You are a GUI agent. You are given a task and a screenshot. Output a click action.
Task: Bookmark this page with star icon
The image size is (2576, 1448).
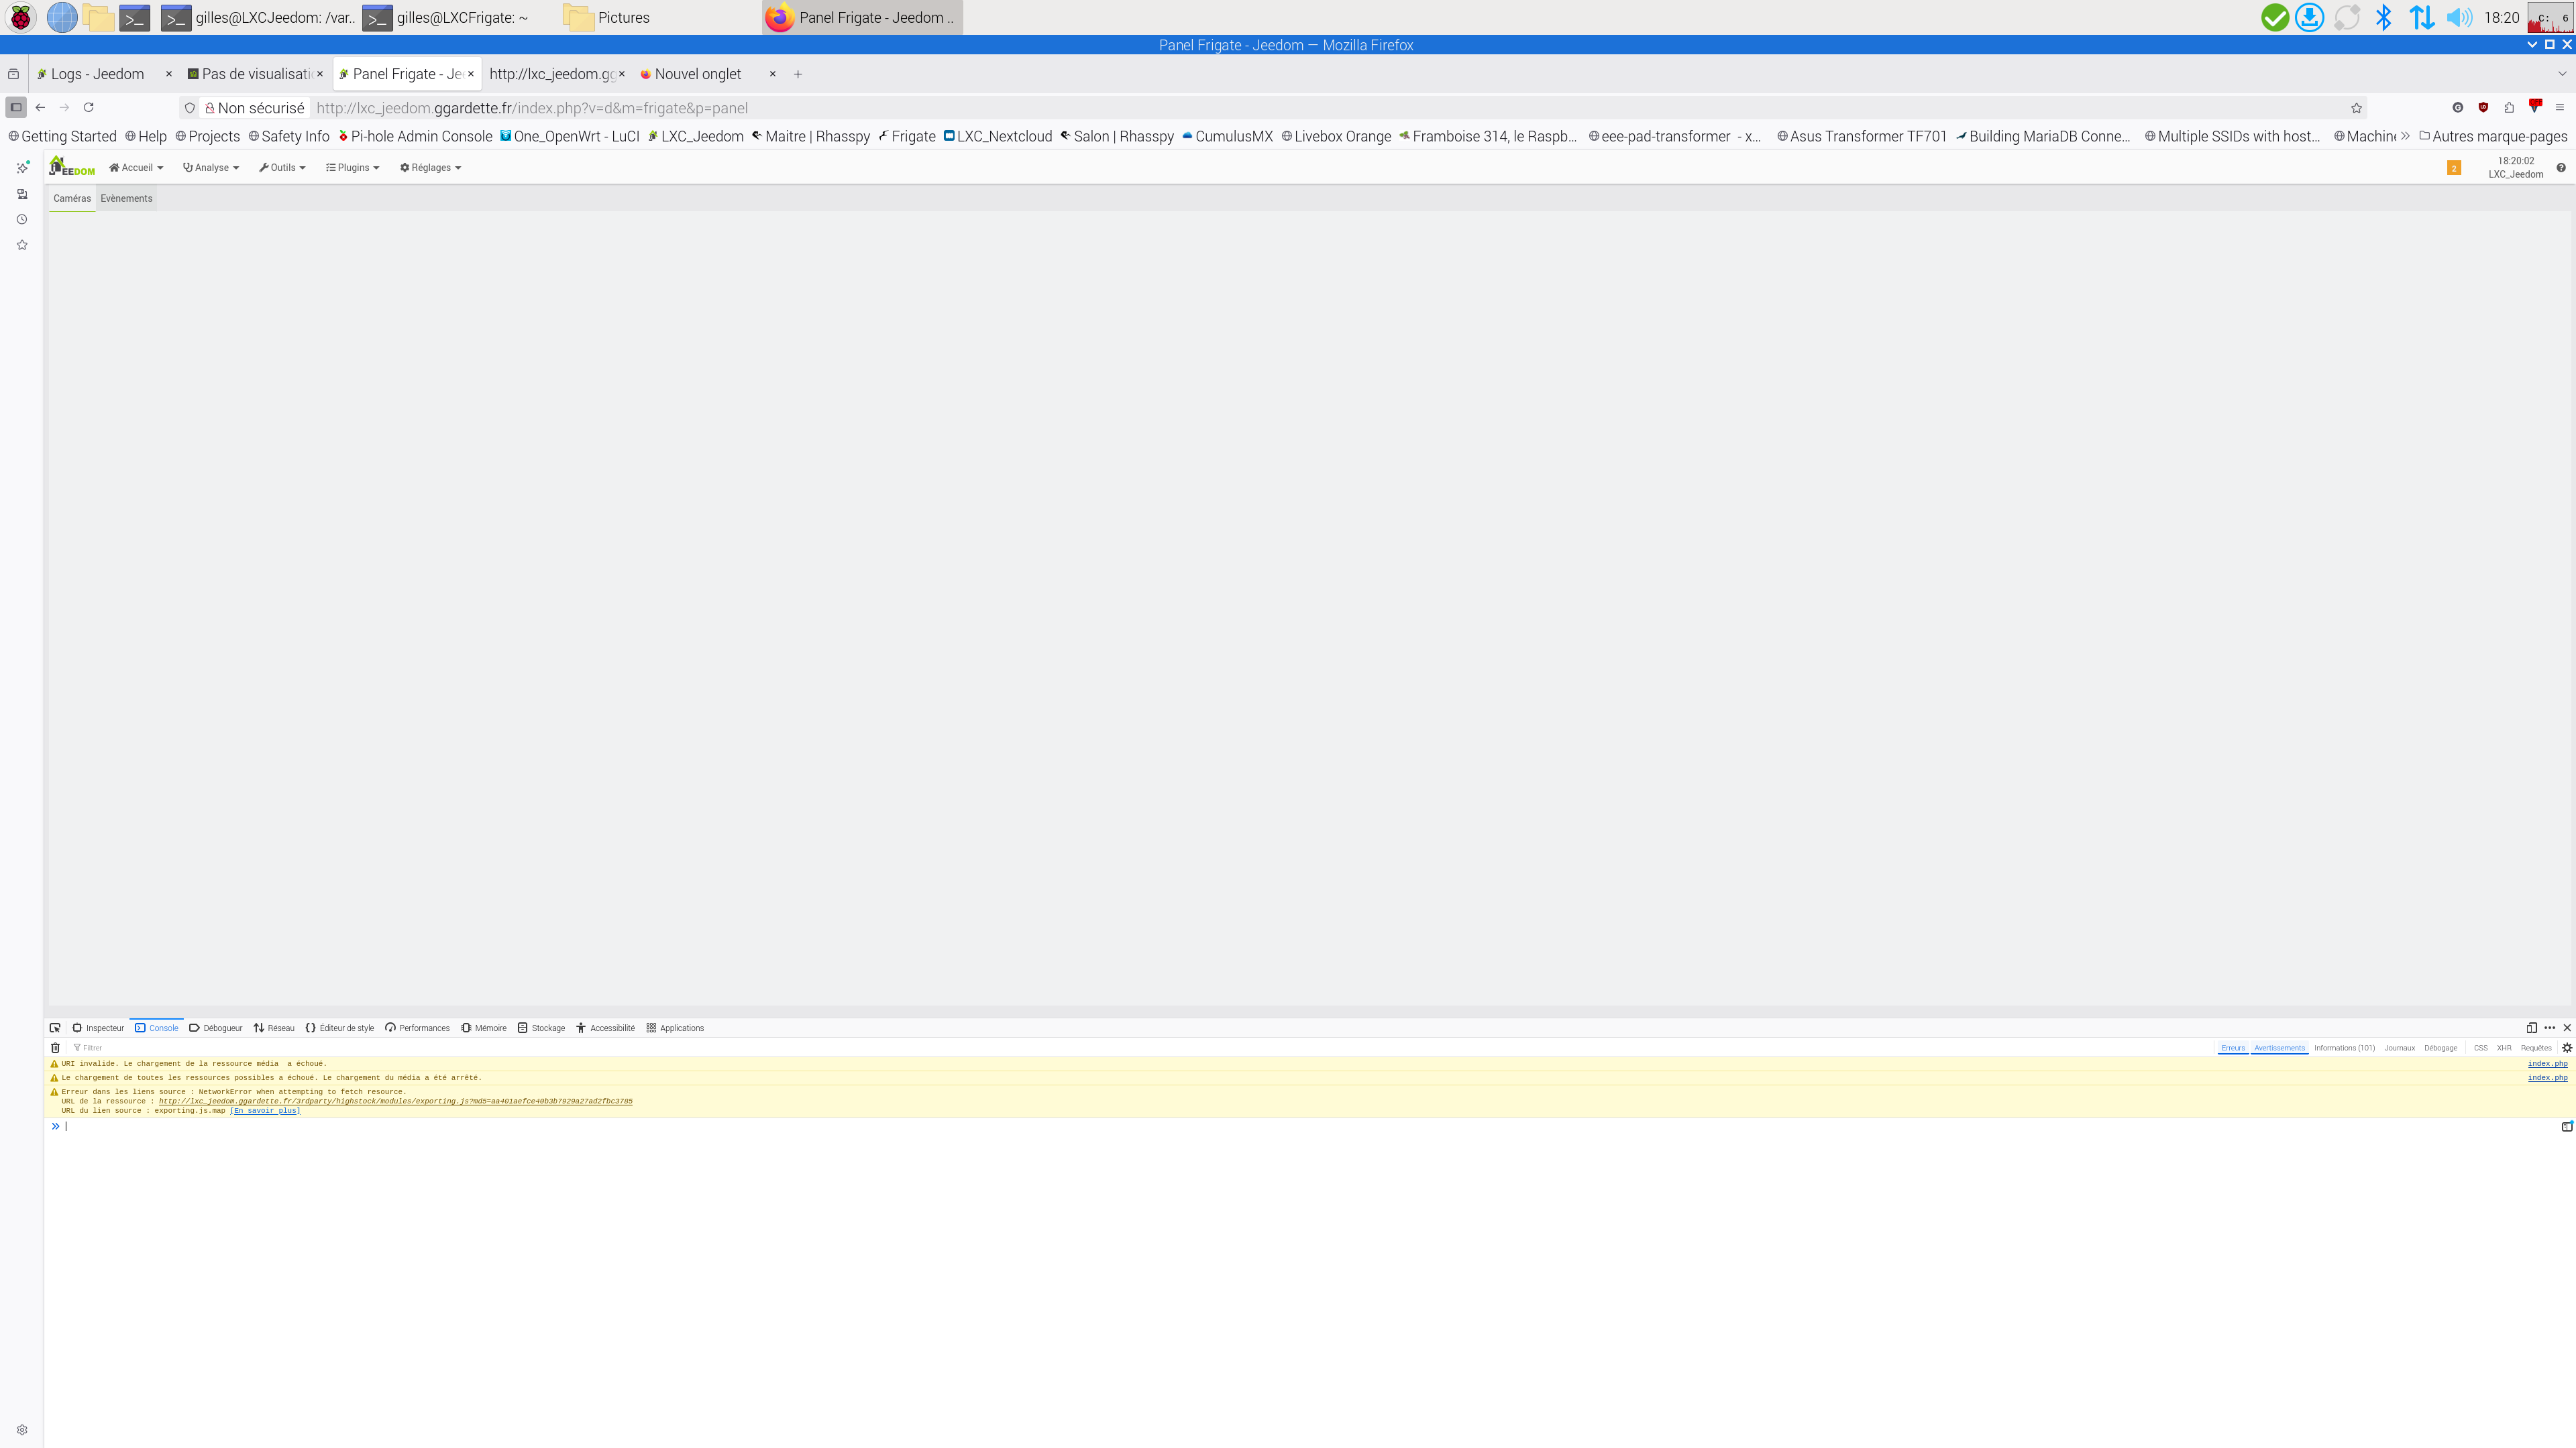click(2356, 108)
